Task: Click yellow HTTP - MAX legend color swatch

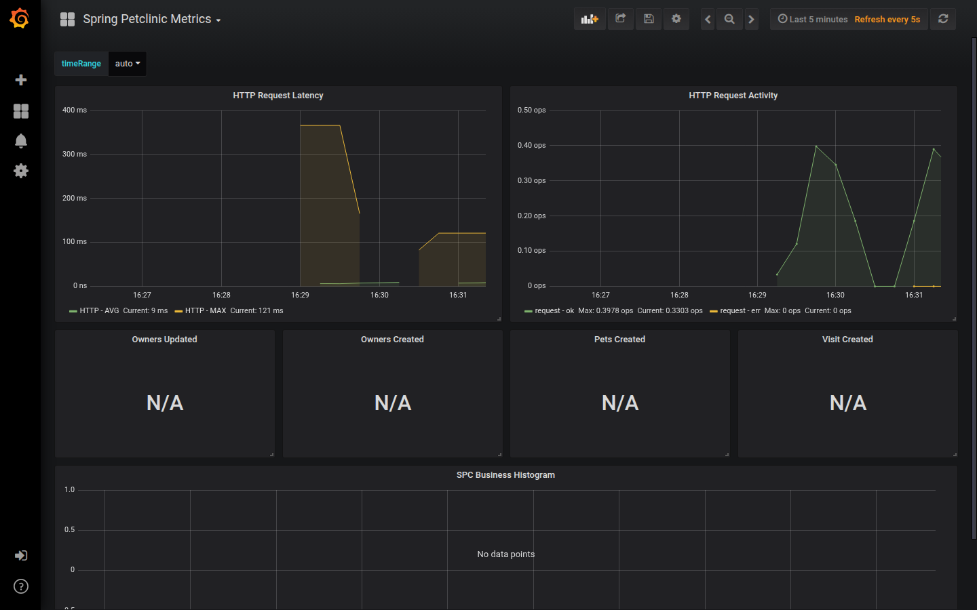Action: coord(178,311)
